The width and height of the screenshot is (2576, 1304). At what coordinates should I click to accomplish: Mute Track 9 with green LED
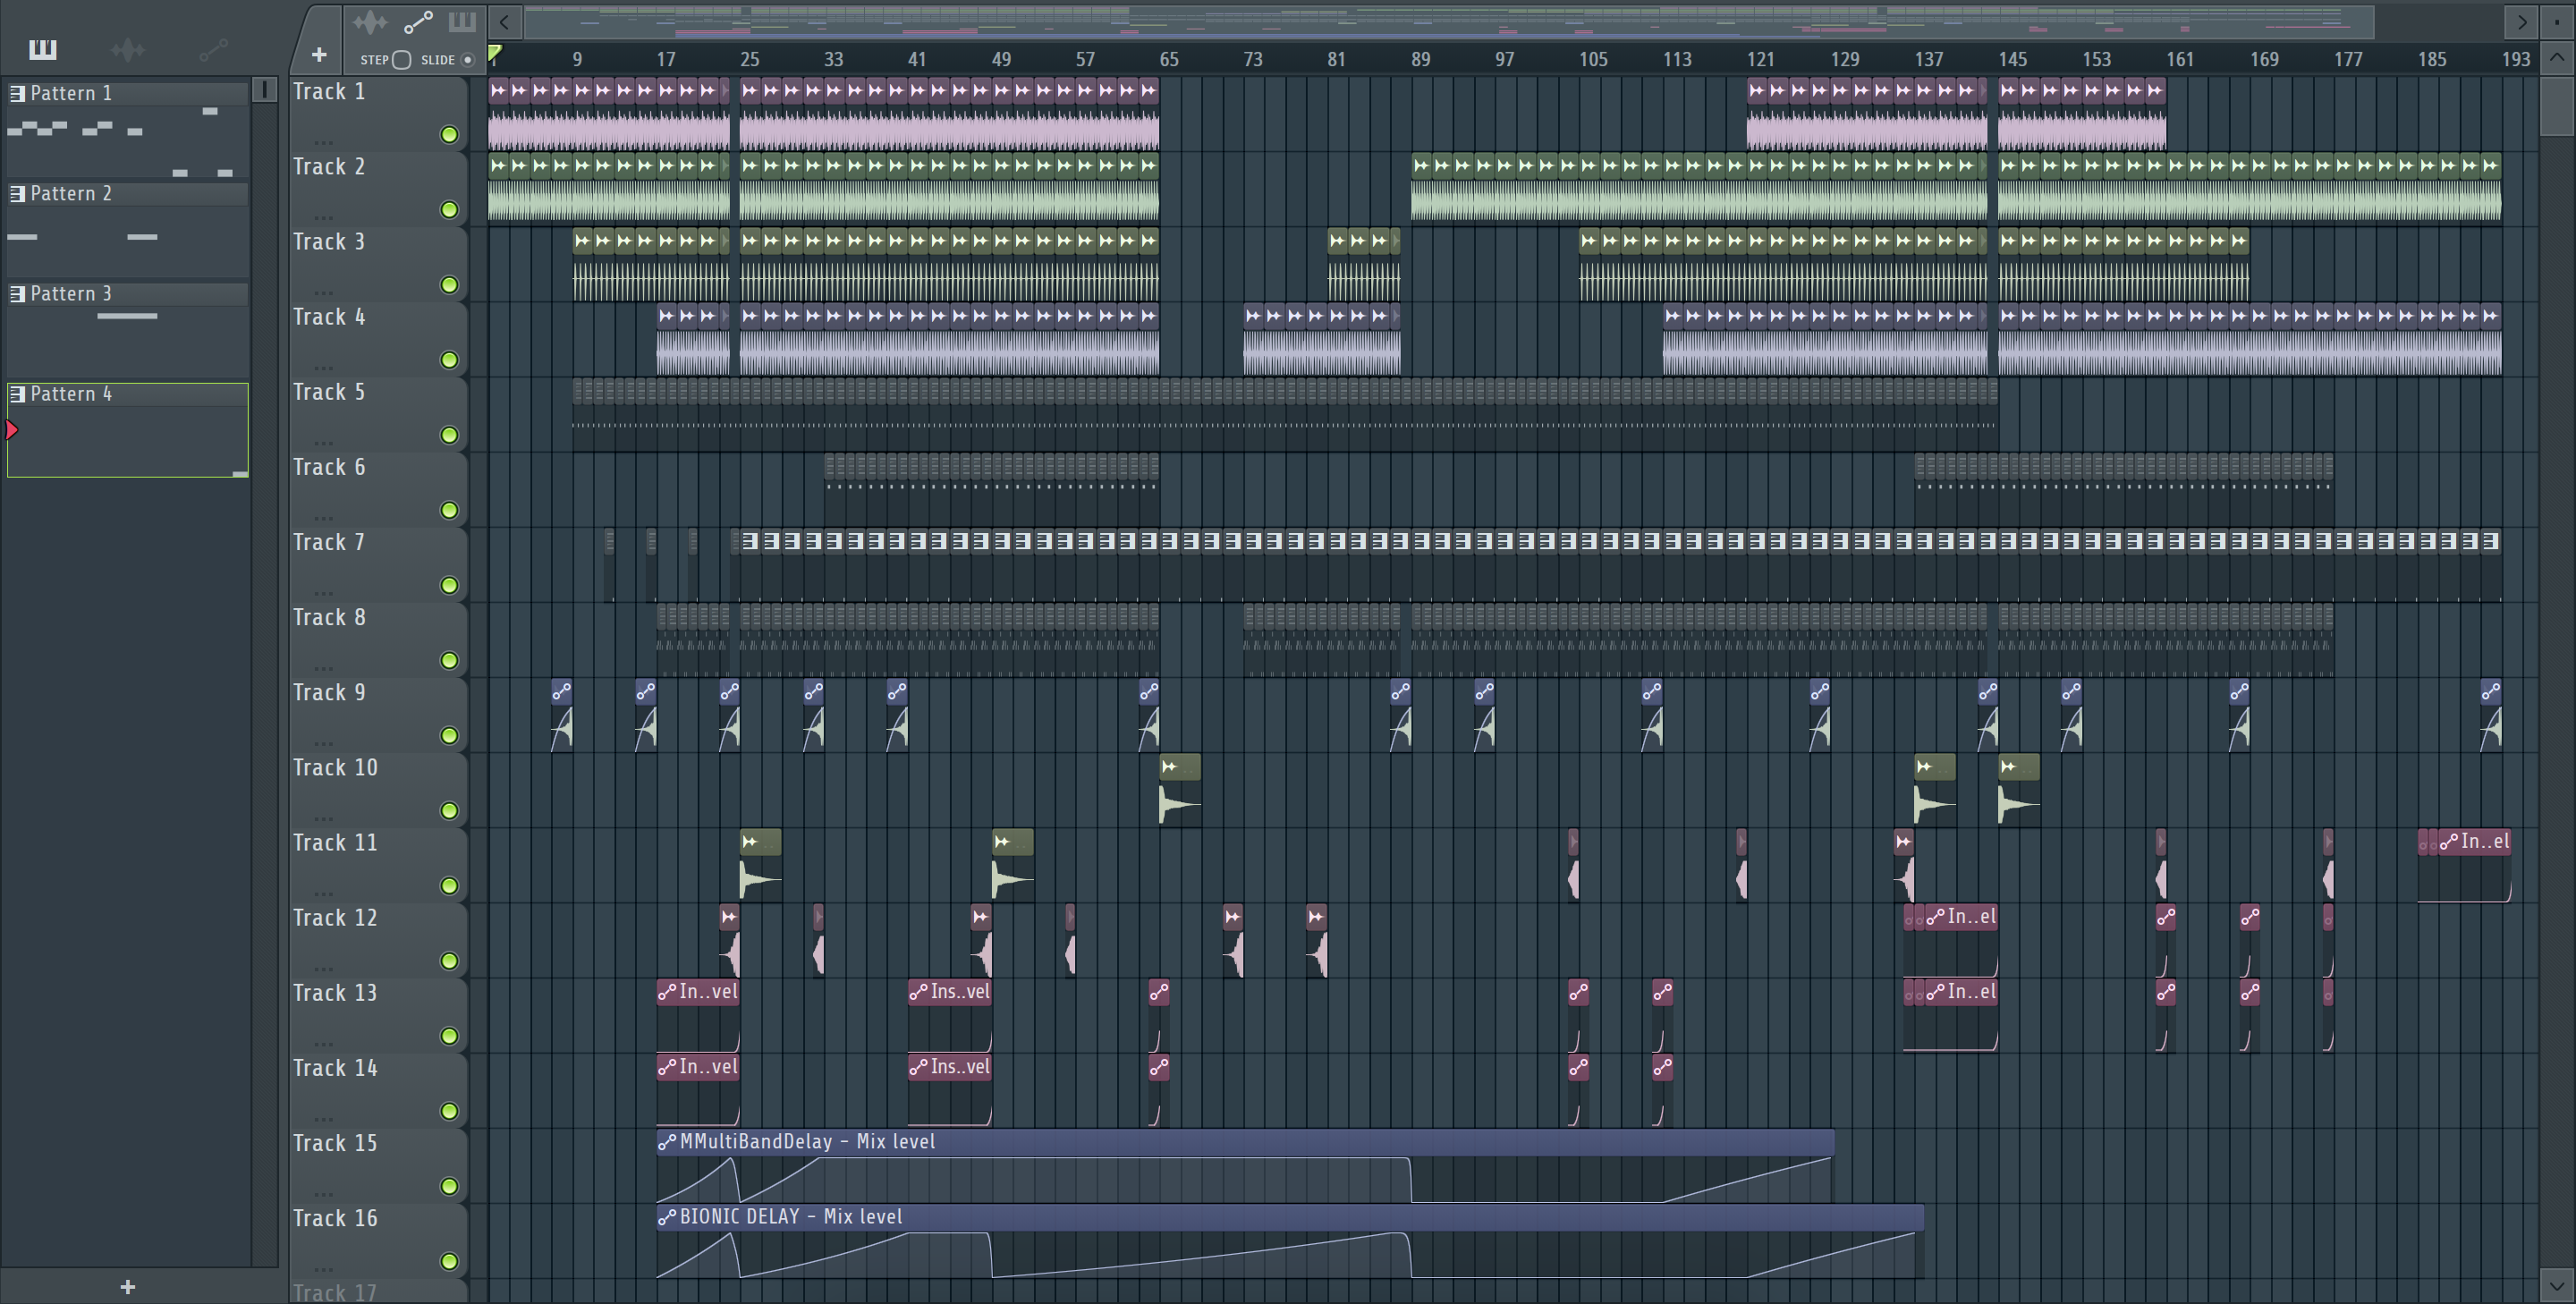click(449, 736)
